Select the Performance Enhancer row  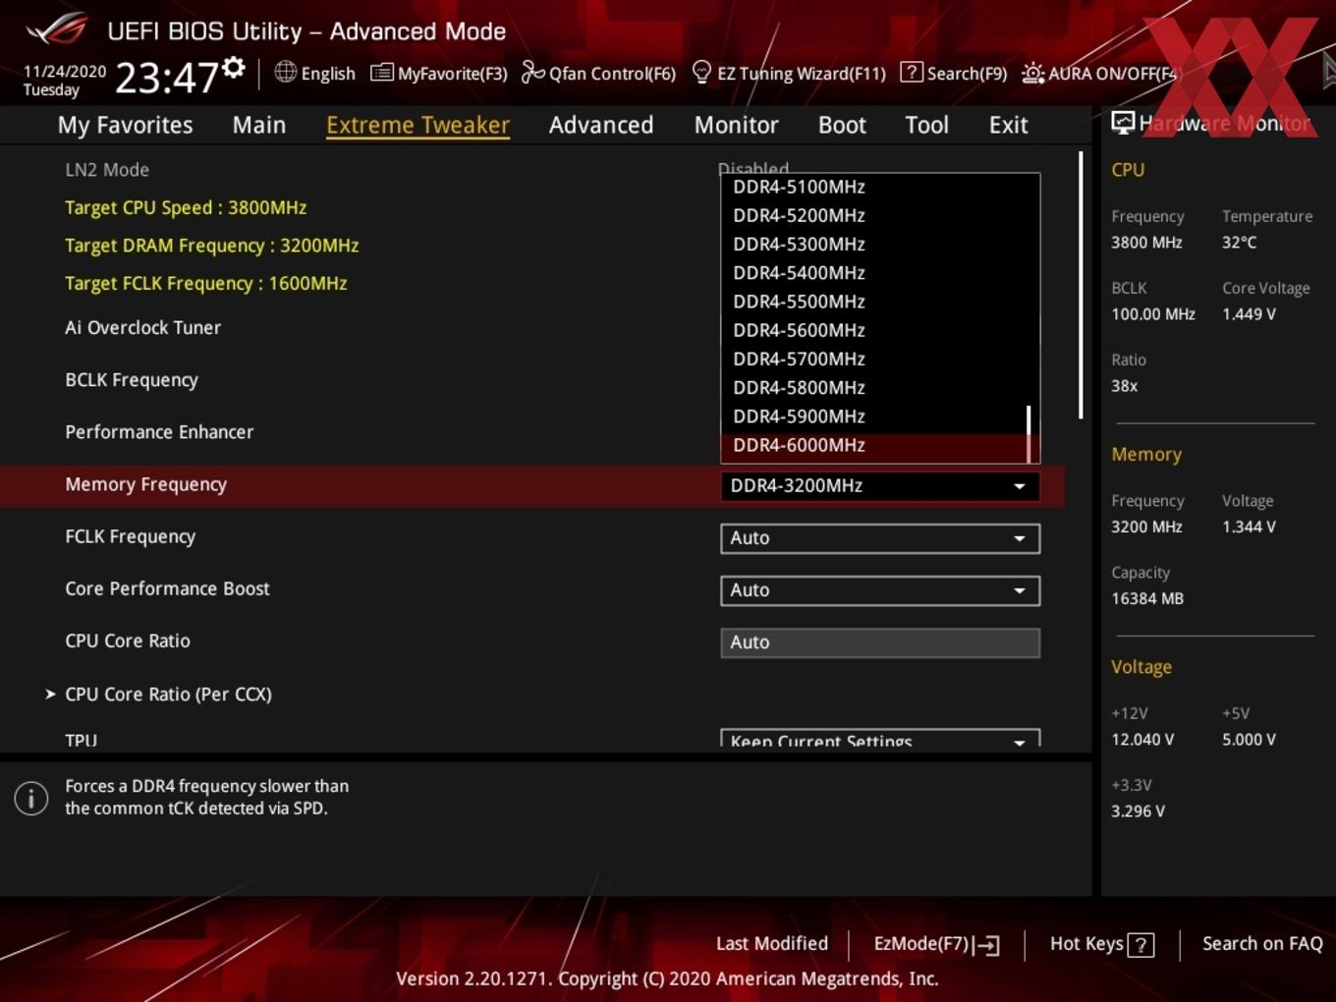click(x=159, y=432)
